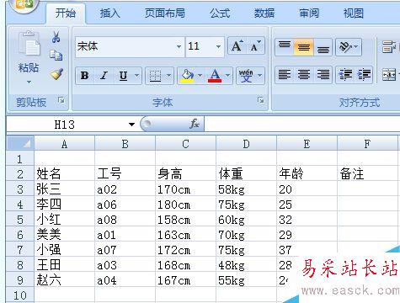Image resolution: width=400 pixels, height=303 pixels.
Task: Toggle Center text alignment
Action: (304, 75)
